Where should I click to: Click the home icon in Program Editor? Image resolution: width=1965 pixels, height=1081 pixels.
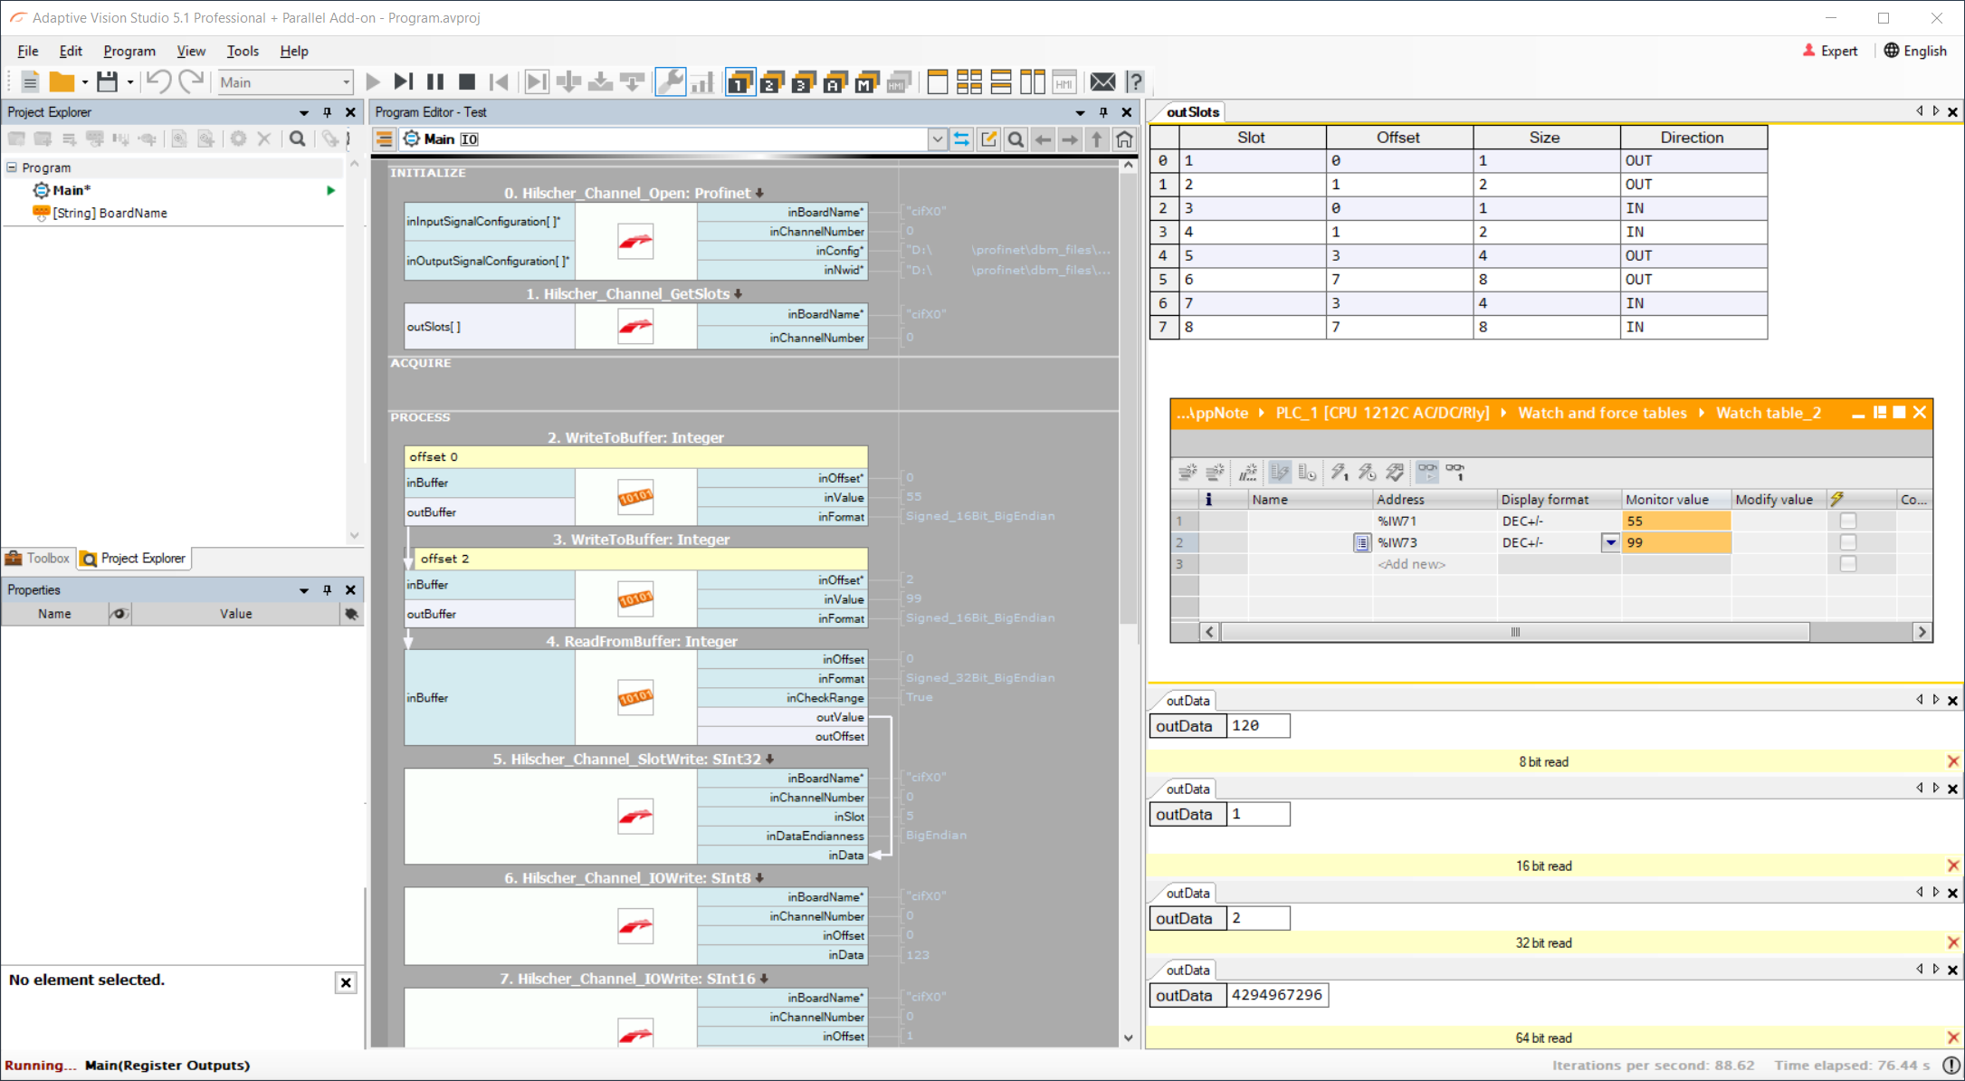(x=1124, y=139)
